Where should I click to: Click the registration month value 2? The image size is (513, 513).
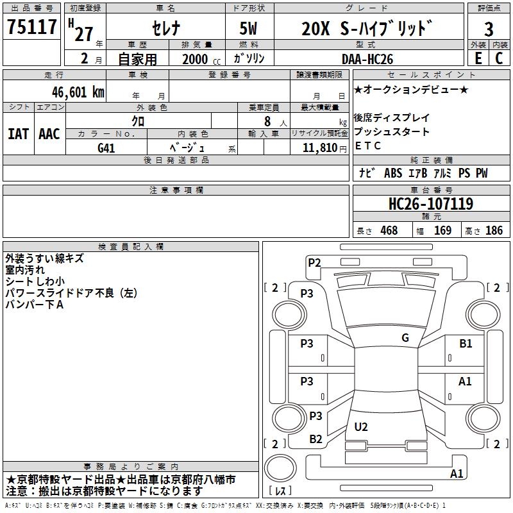click(85, 58)
